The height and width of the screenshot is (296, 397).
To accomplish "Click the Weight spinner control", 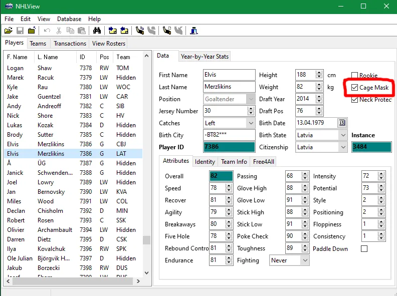I will [319, 87].
